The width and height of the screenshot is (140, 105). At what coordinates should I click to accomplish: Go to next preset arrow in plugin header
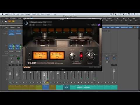pos(34,25)
